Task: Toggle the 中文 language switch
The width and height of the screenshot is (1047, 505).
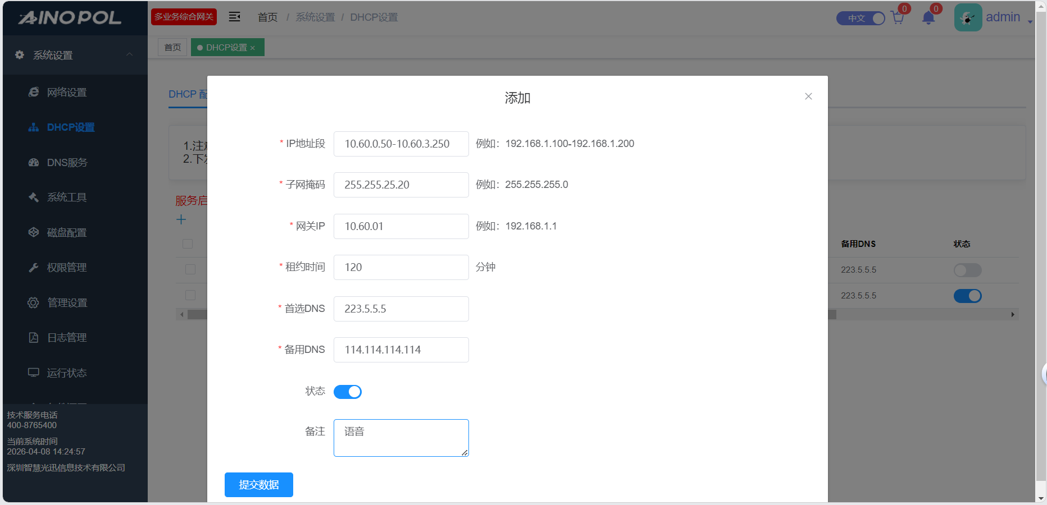Action: pos(861,19)
